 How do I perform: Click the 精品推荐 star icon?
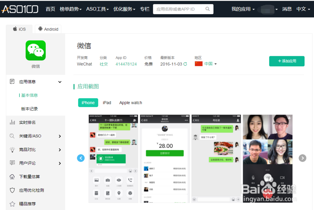[12, 204]
